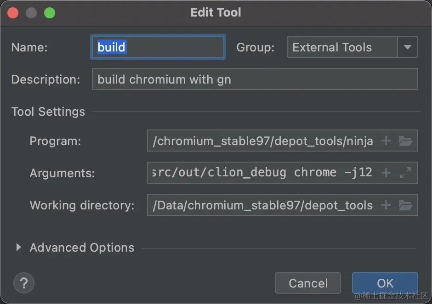Edit the Description text field
Image resolution: width=432 pixels, height=304 pixels.
255,79
